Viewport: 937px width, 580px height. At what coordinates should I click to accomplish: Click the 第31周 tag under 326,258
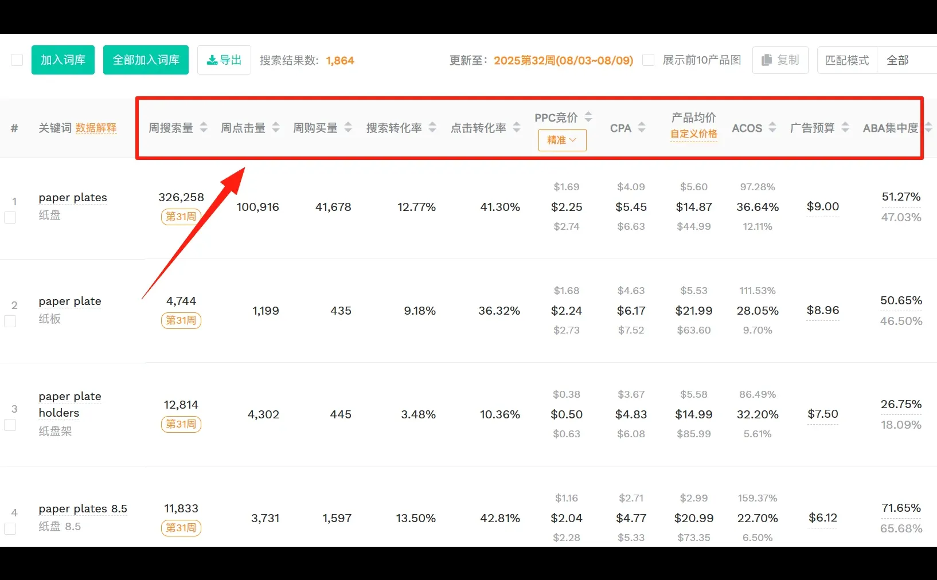[x=181, y=217]
